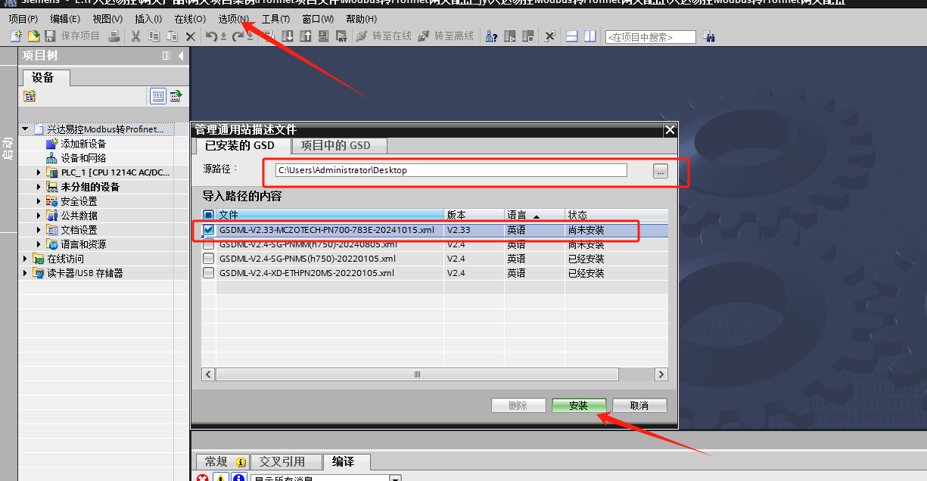Screen dimensions: 927x481
Task: Click 转至离线 go offline button
Action: [445, 36]
